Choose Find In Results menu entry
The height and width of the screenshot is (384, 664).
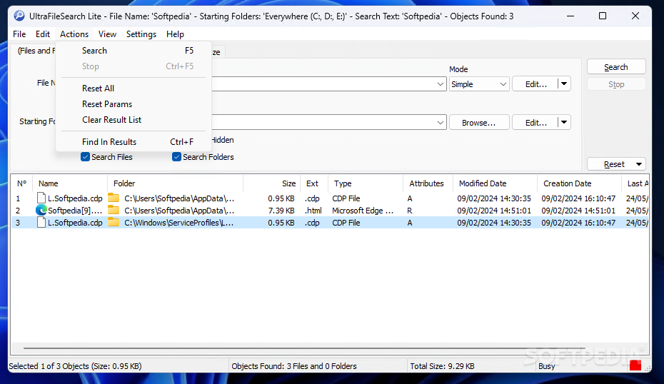tap(134, 142)
